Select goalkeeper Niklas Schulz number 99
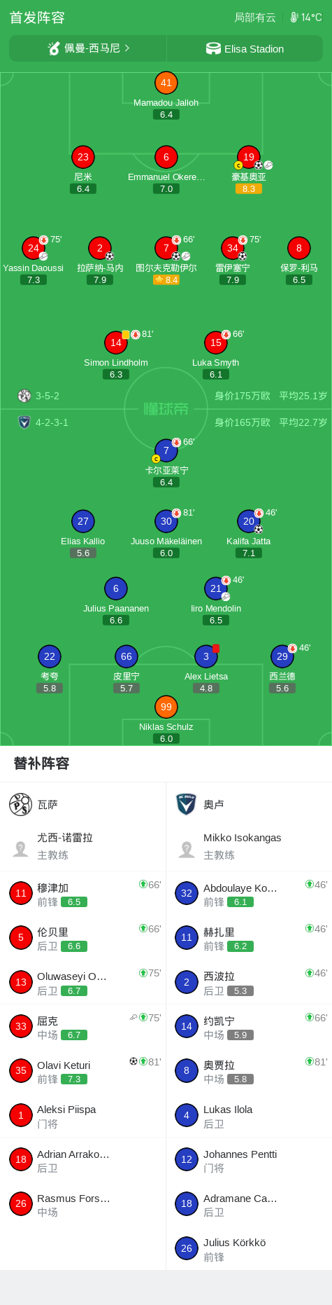Screen dimensions: 332x1305 (x=166, y=707)
